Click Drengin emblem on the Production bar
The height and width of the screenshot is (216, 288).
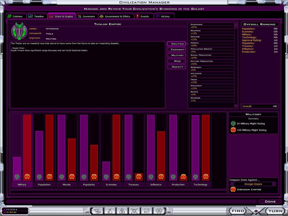183,177
